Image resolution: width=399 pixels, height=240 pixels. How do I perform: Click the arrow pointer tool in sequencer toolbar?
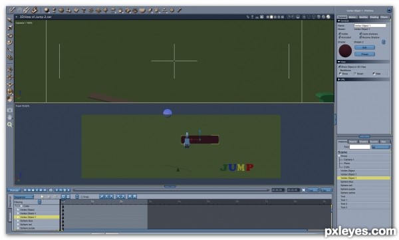click(43, 197)
